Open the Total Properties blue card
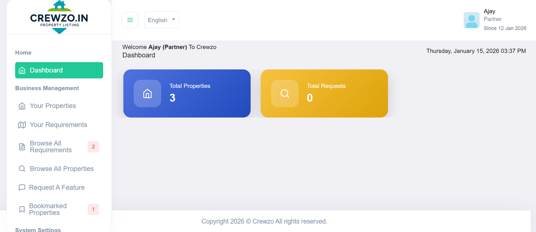Image resolution: width=536 pixels, height=232 pixels. [x=187, y=94]
